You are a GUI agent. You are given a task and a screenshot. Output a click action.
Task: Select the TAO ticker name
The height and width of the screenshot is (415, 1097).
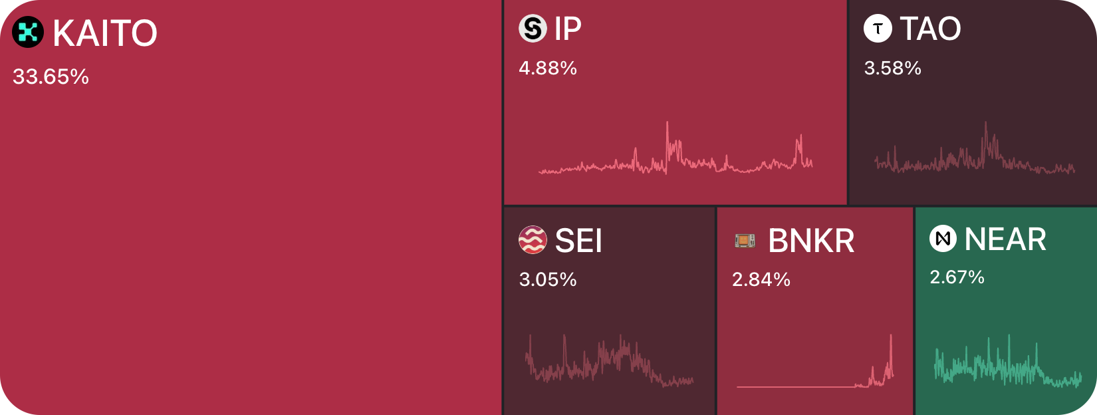coord(930,29)
